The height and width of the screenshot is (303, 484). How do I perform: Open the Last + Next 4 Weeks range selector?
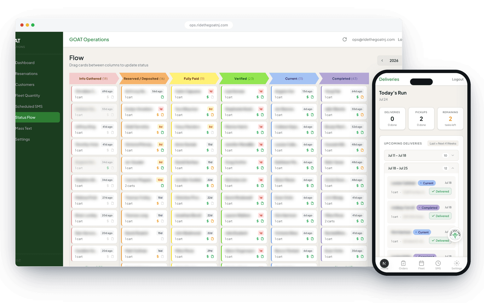click(443, 144)
